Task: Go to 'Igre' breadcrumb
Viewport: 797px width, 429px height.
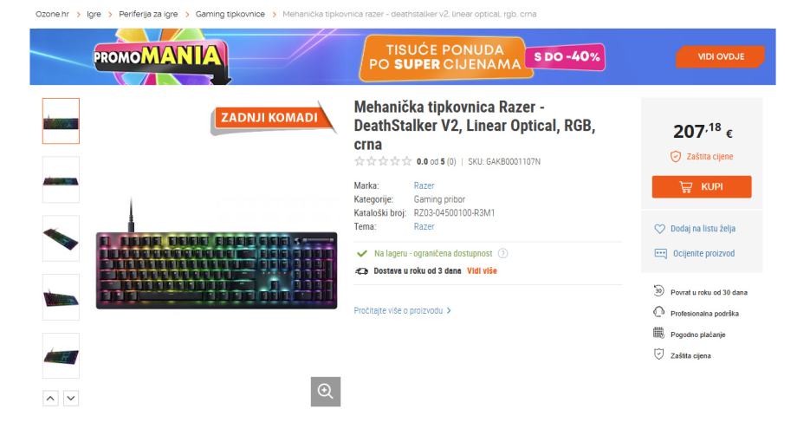Action: click(94, 14)
